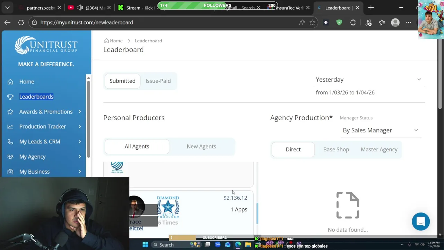Expand My Agency submenu arrow
The image size is (444, 250).
click(x=80, y=157)
